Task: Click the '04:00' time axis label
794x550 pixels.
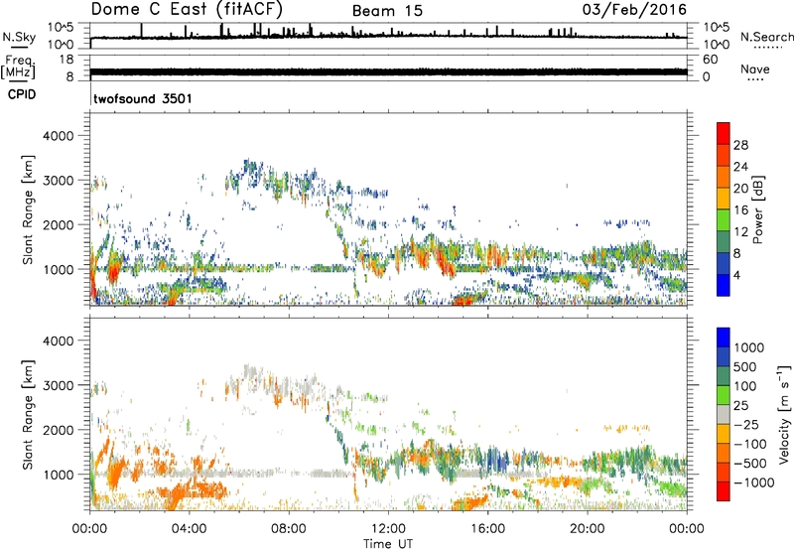Action: pyautogui.click(x=189, y=529)
